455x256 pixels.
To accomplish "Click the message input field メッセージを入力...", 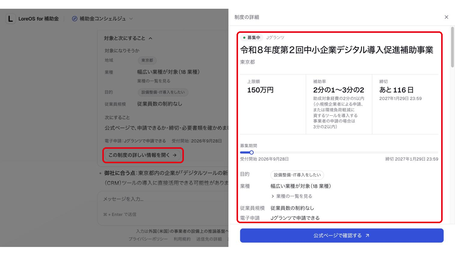I will (162, 199).
